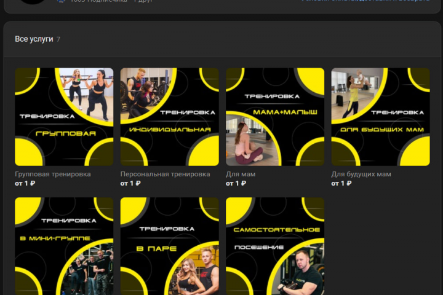Click the 'Для будущих мам' title link
The height and width of the screenshot is (295, 443).
(x=361, y=174)
